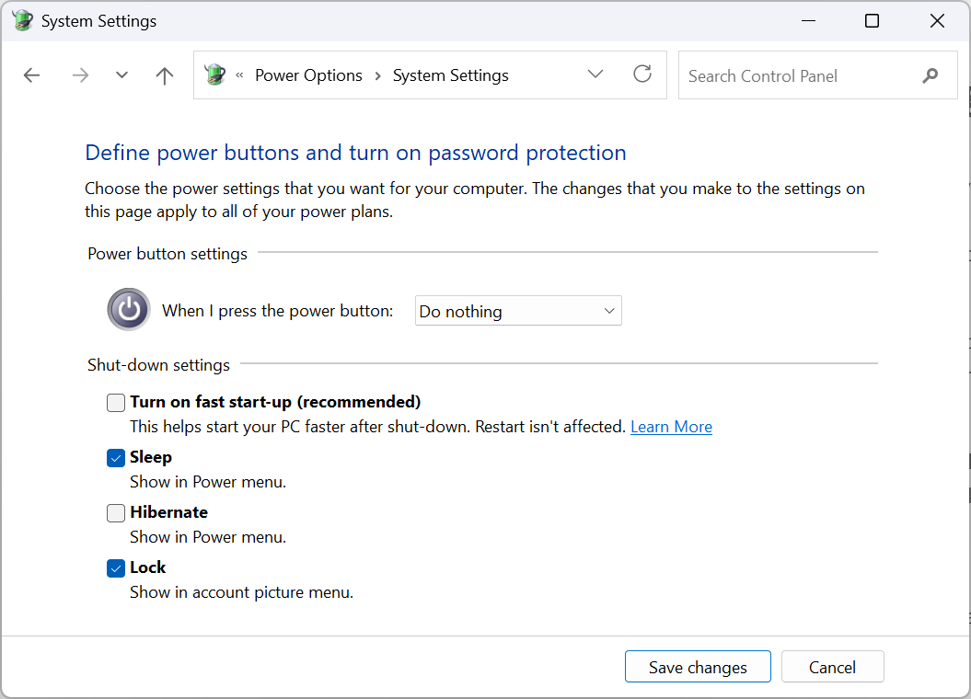Viewport: 971px width, 699px height.
Task: Uncheck the Lock checkbox
Action: (116, 567)
